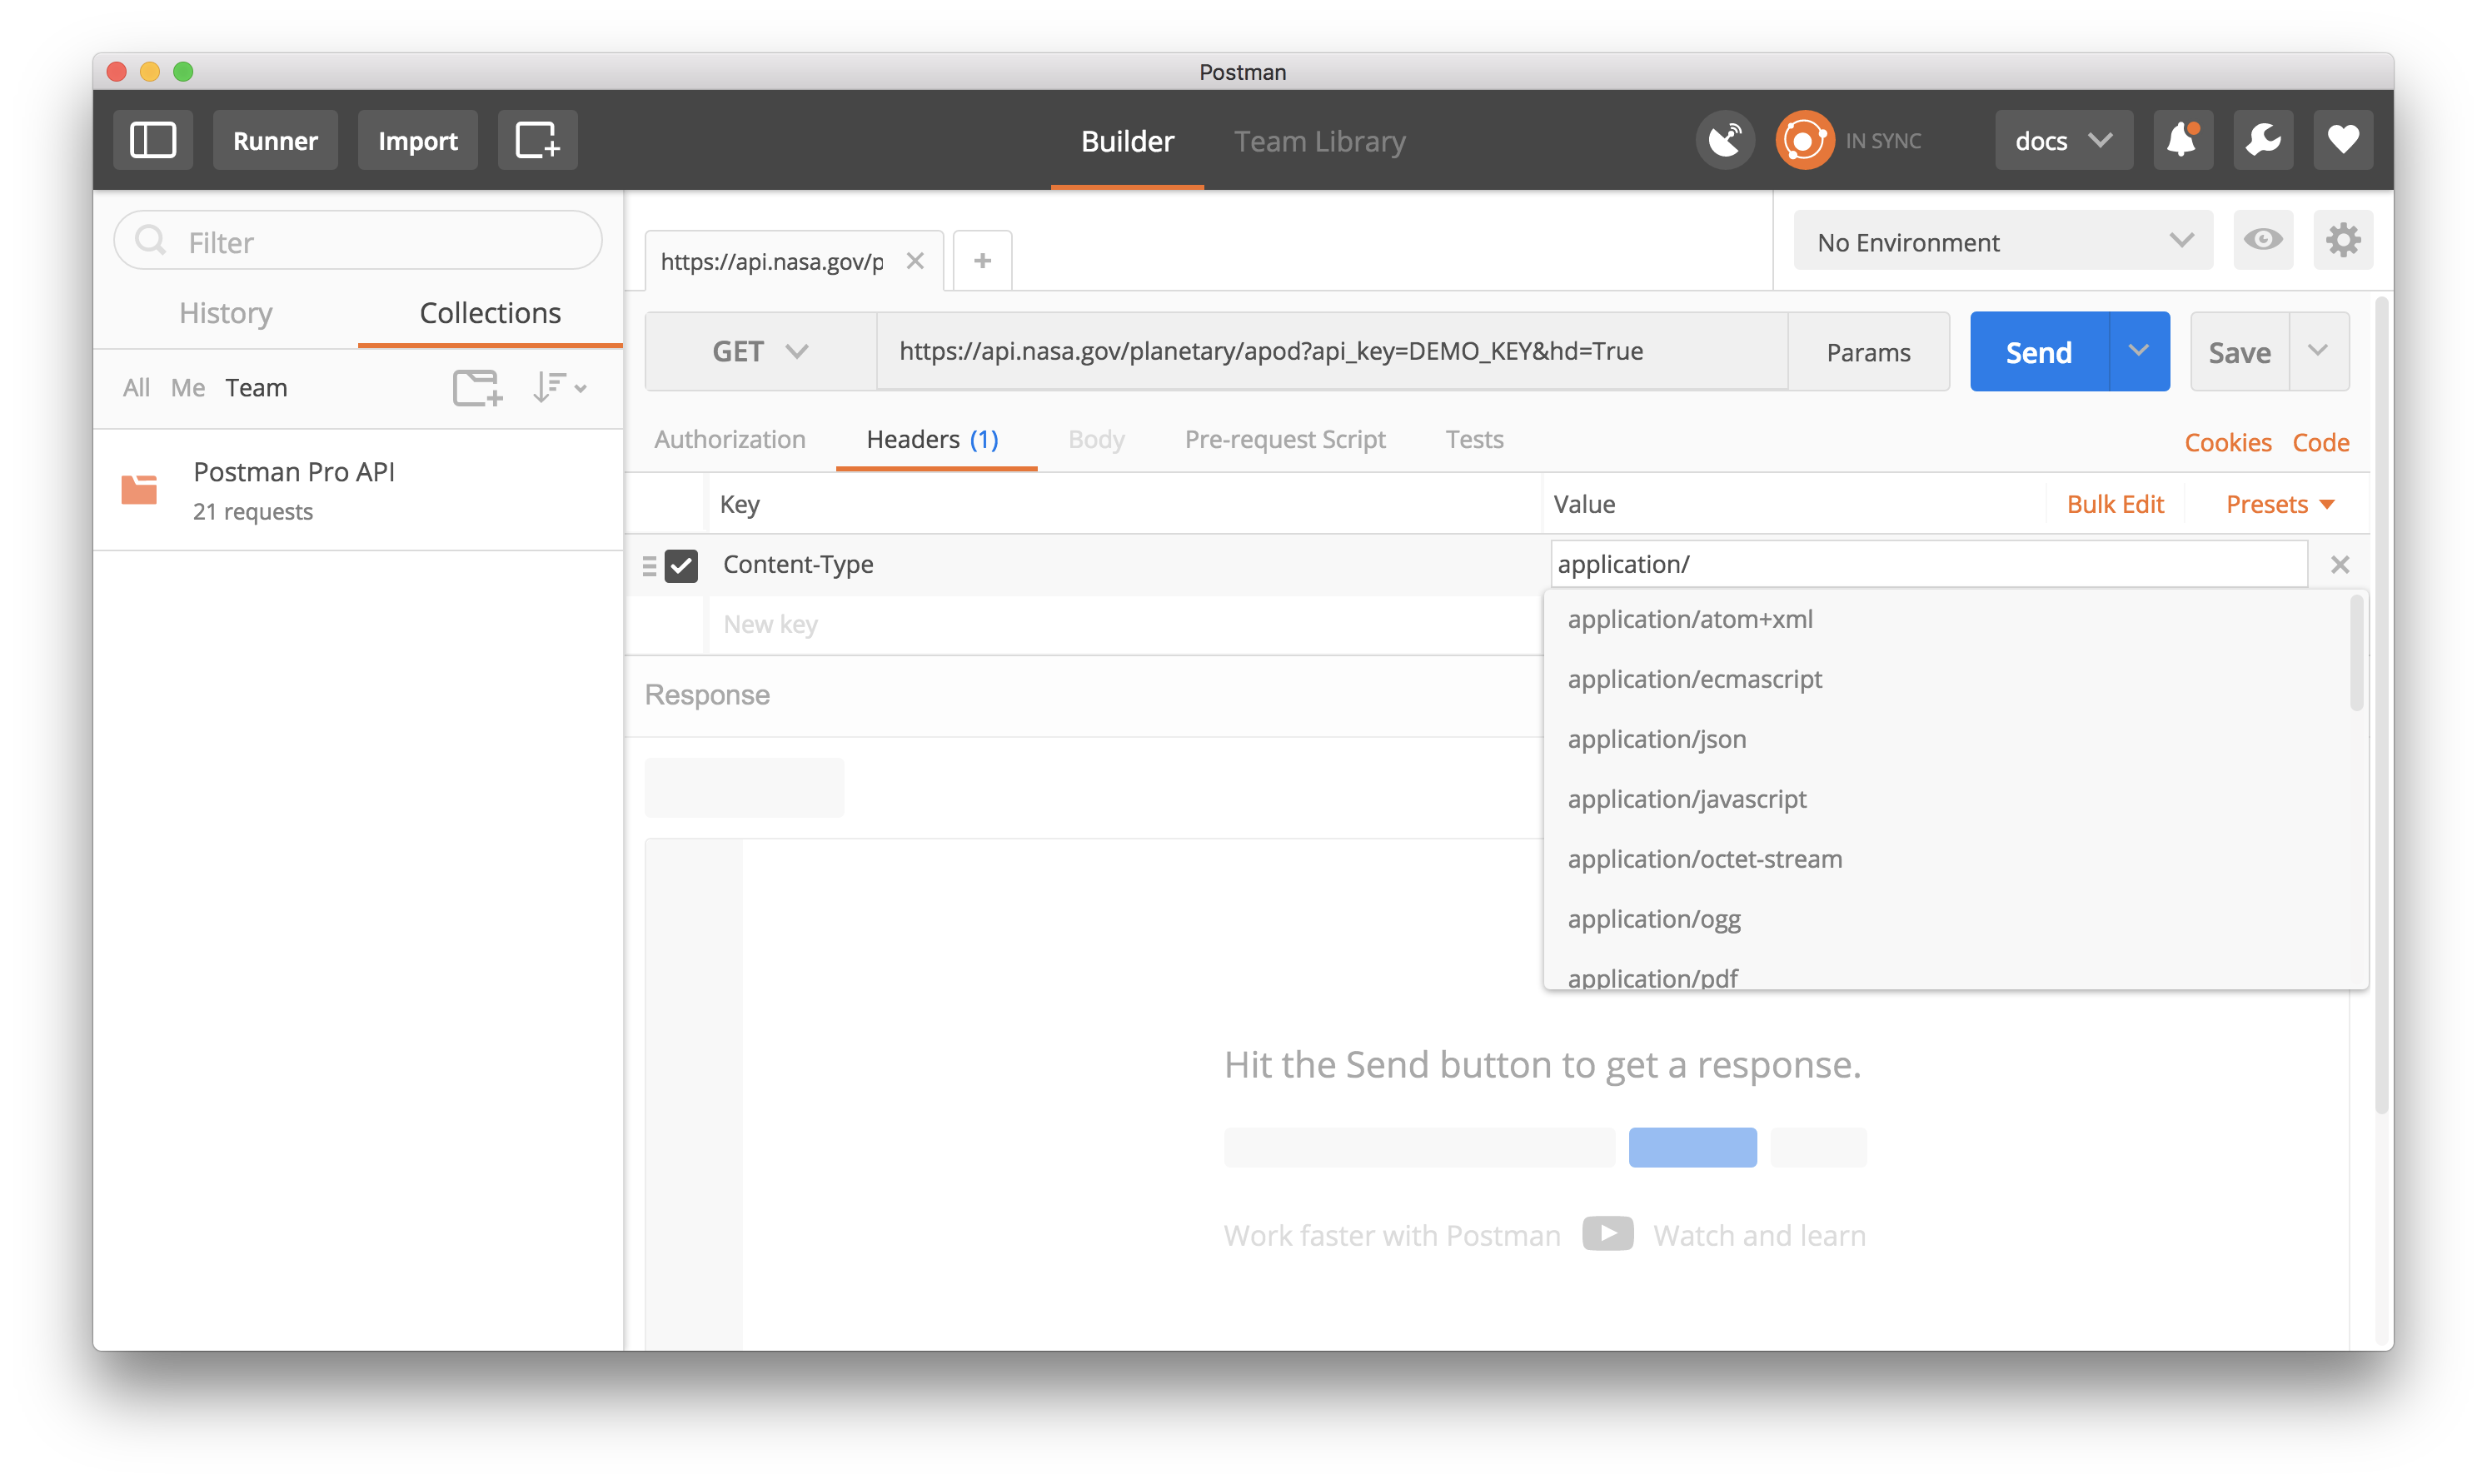Open the docs dropdown menu
2487x1484 pixels.
2064,140
